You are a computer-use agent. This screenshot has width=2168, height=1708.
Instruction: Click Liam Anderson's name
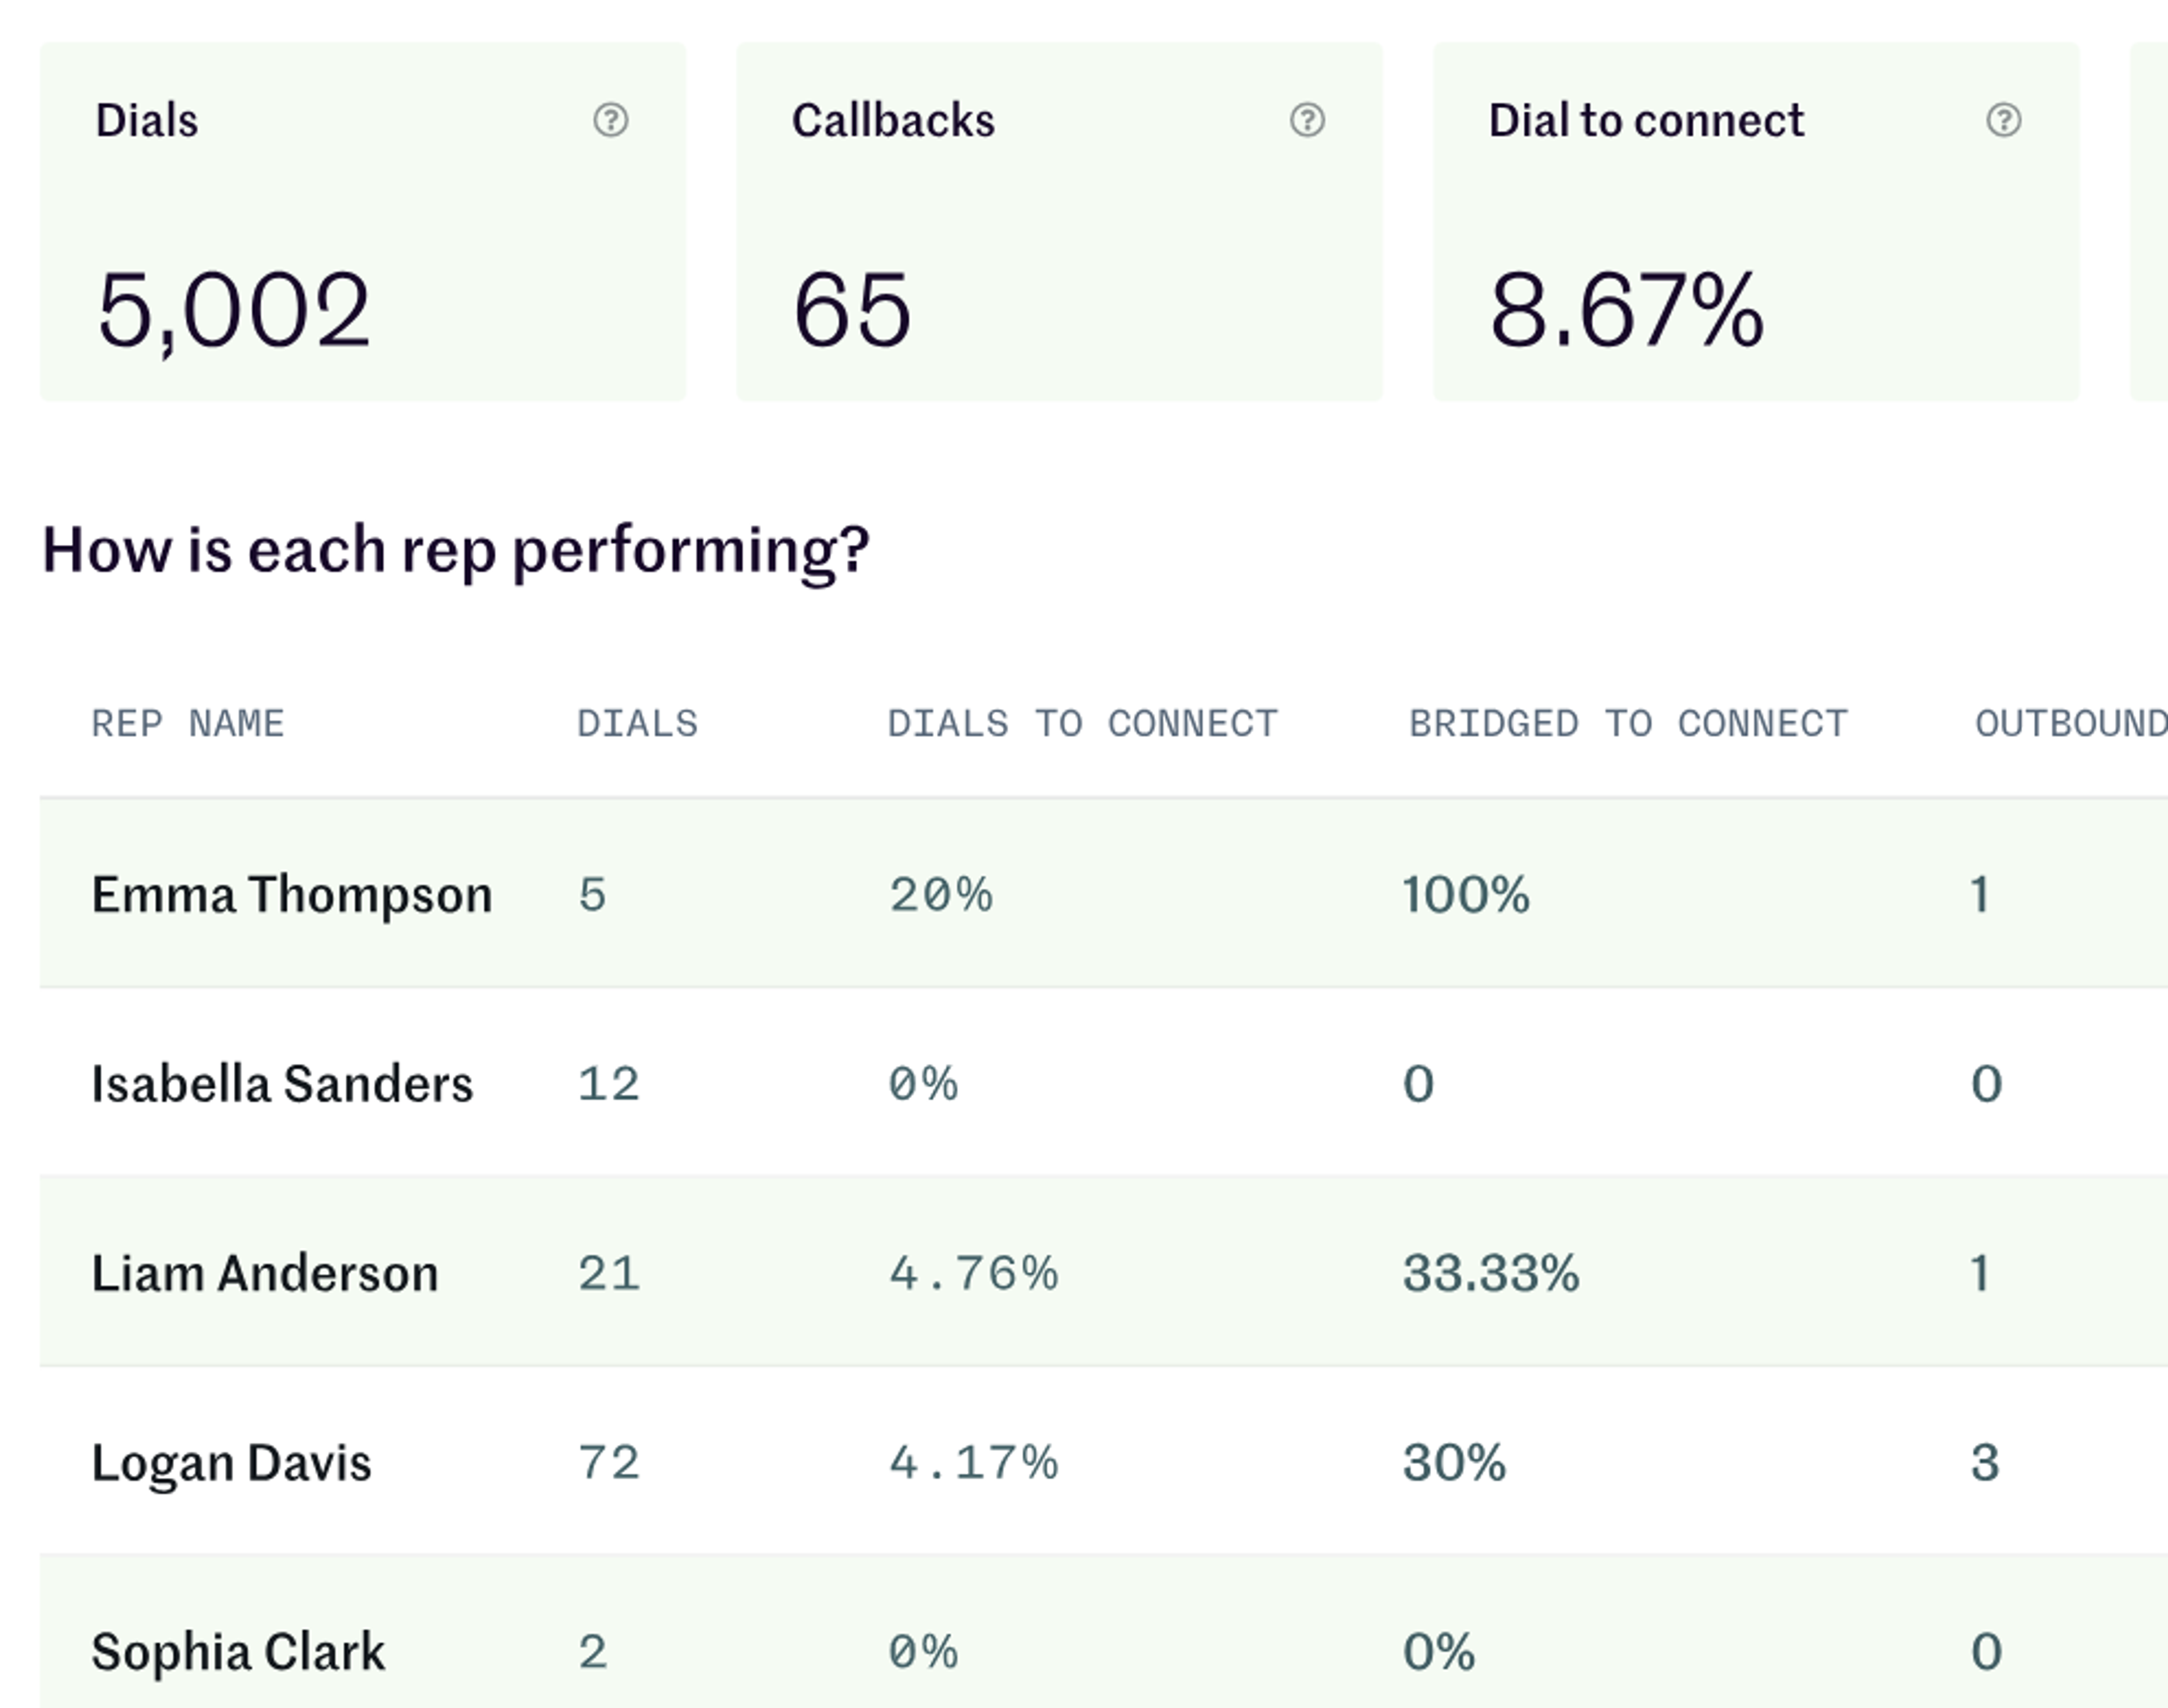(264, 1272)
